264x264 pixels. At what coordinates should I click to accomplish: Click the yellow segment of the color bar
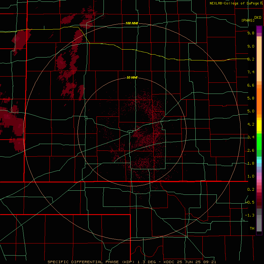(259, 126)
